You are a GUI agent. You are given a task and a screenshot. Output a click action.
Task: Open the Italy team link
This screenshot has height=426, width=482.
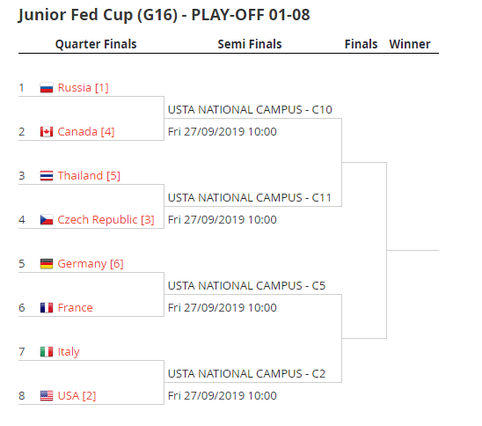click(x=69, y=352)
